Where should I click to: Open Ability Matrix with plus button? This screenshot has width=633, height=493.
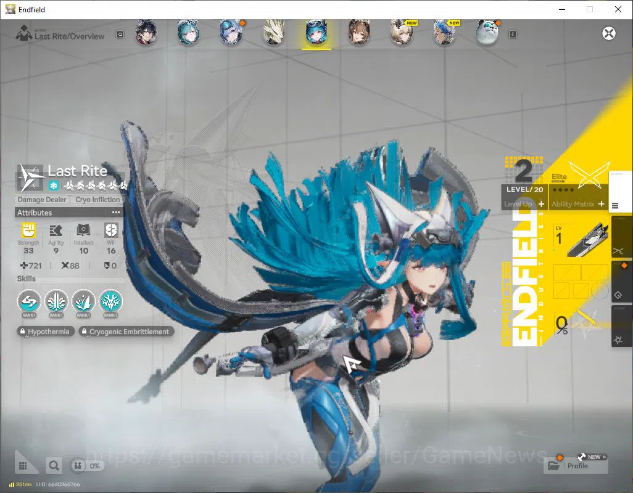click(x=601, y=204)
